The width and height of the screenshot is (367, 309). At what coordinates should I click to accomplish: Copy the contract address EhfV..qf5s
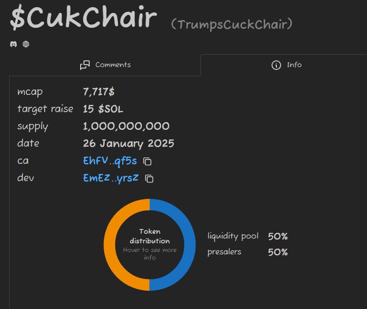[x=148, y=161]
